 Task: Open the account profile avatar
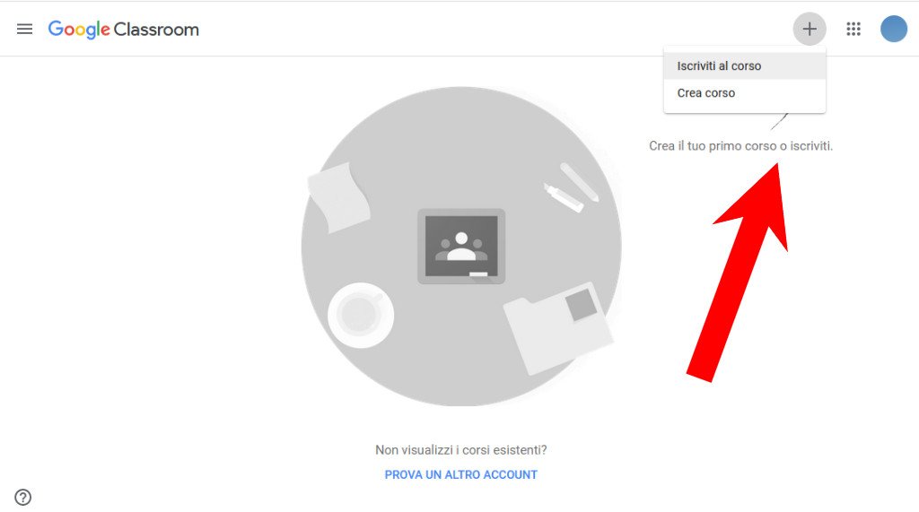(894, 29)
